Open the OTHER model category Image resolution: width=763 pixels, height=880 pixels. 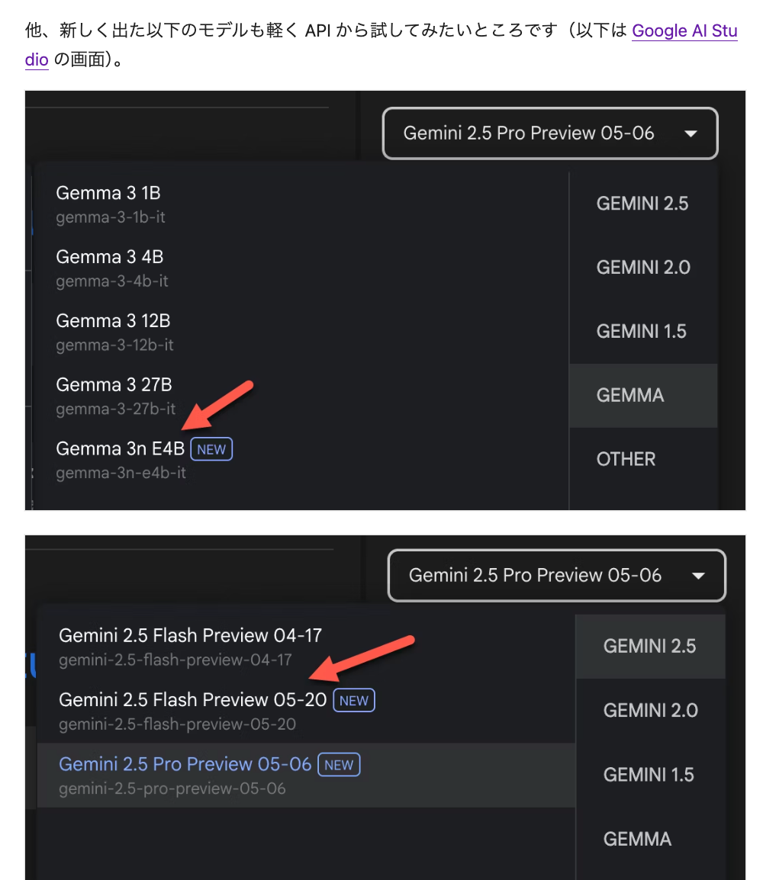pos(626,459)
